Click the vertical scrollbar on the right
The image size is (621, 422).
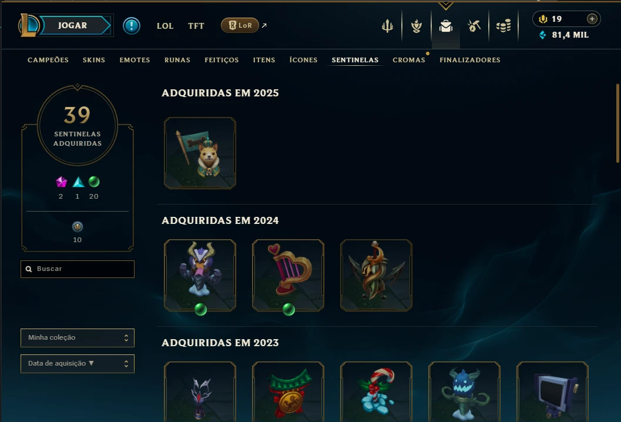click(x=617, y=123)
